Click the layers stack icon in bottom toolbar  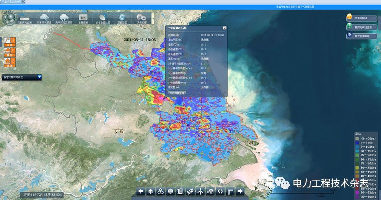(150, 191)
